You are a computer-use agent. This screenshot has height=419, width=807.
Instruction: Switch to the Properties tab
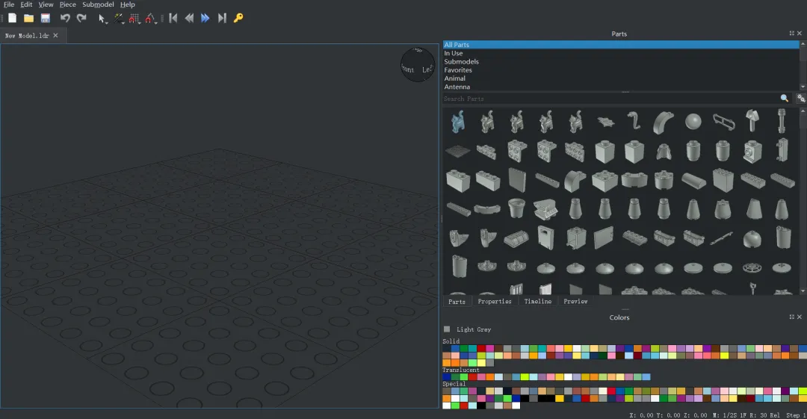495,302
